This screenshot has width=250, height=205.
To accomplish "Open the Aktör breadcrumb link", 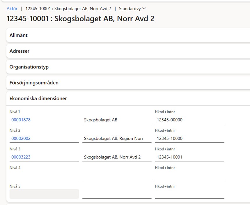I will click(x=12, y=9).
